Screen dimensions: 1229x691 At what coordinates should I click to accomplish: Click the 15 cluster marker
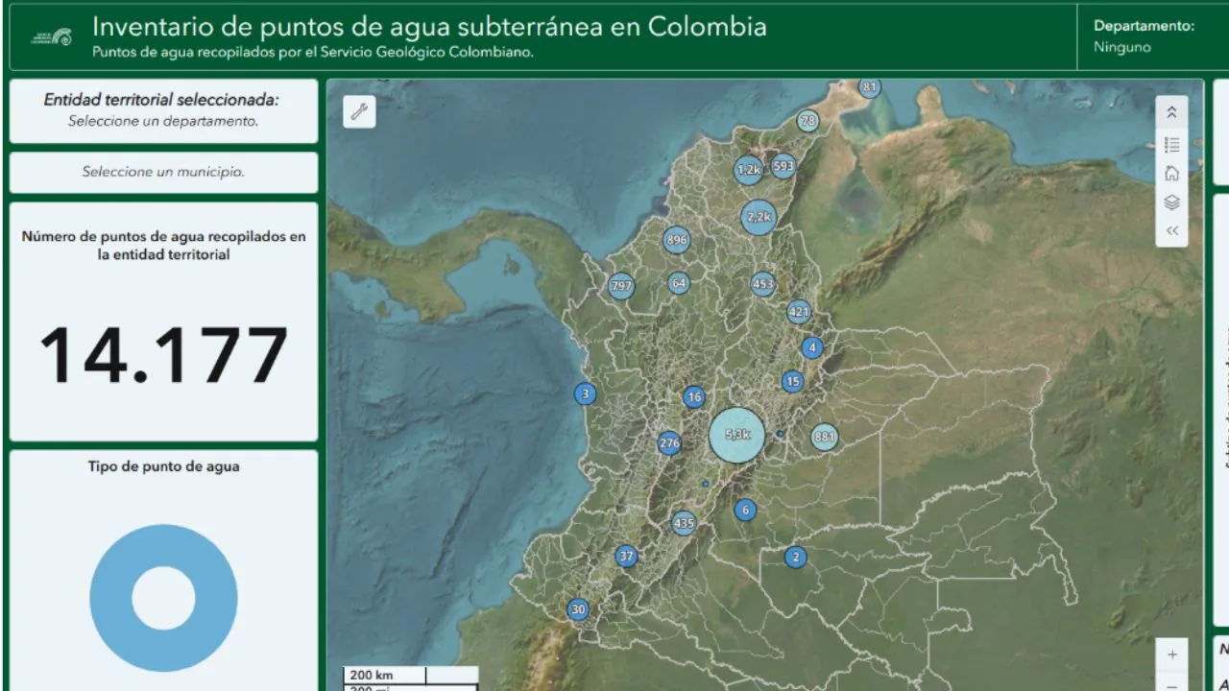(792, 382)
